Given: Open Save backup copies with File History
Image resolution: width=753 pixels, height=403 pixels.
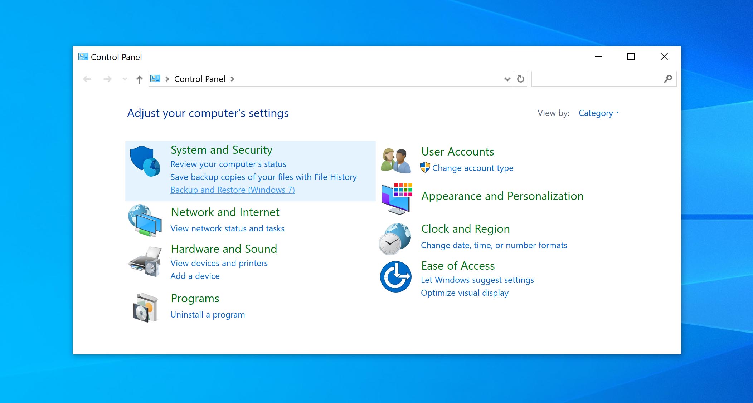Looking at the screenshot, I should coord(264,177).
